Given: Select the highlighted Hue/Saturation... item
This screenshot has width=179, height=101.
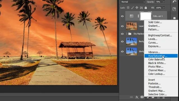Looking at the screenshot, I should pyautogui.click(x=161, y=56).
